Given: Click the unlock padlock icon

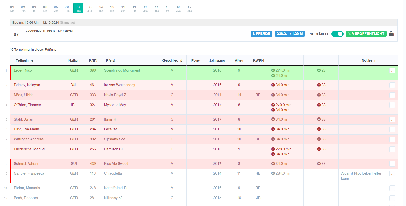Looking at the screenshot, I should [391, 34].
